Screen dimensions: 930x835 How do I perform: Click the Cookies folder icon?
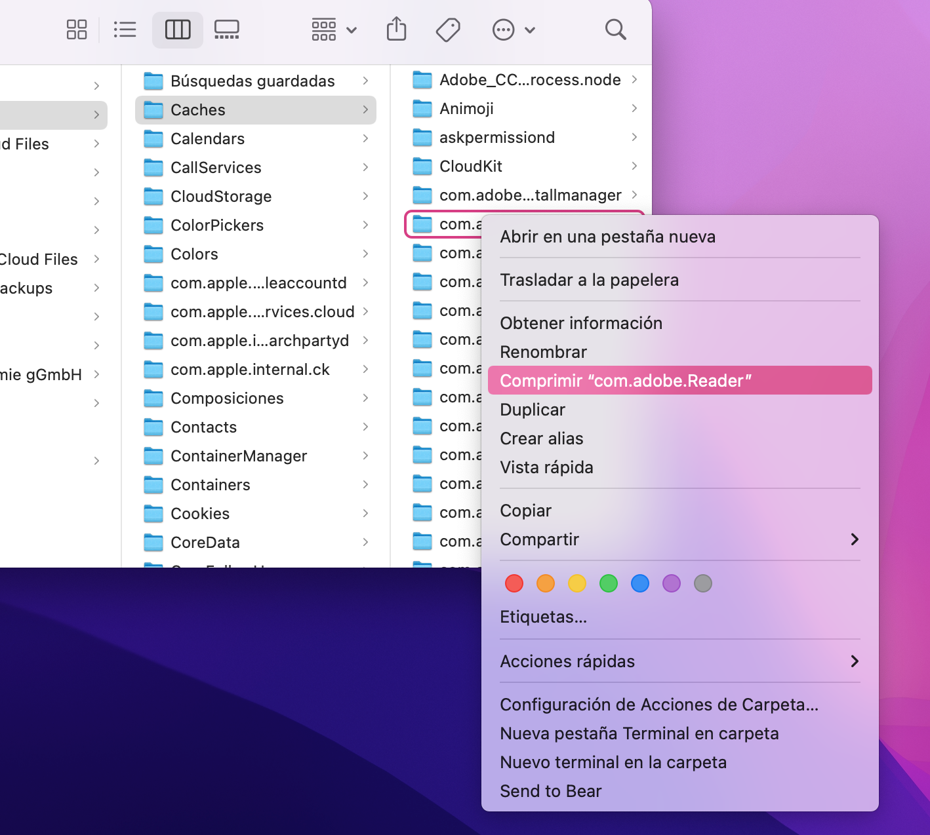(x=153, y=514)
